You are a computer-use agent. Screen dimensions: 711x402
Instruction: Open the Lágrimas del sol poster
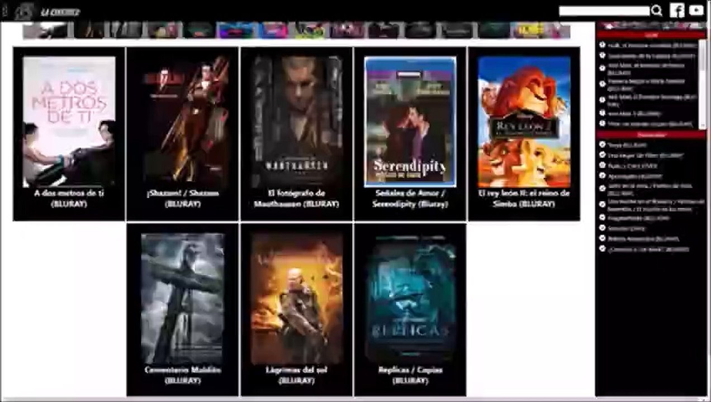(296, 299)
